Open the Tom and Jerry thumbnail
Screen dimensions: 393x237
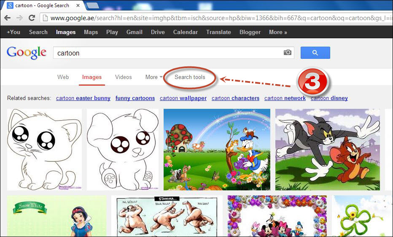[x=327, y=149]
